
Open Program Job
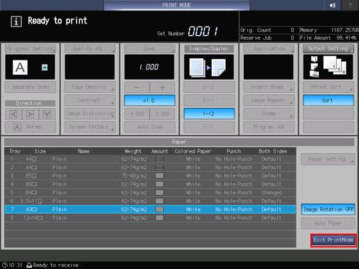pyautogui.click(x=269, y=127)
